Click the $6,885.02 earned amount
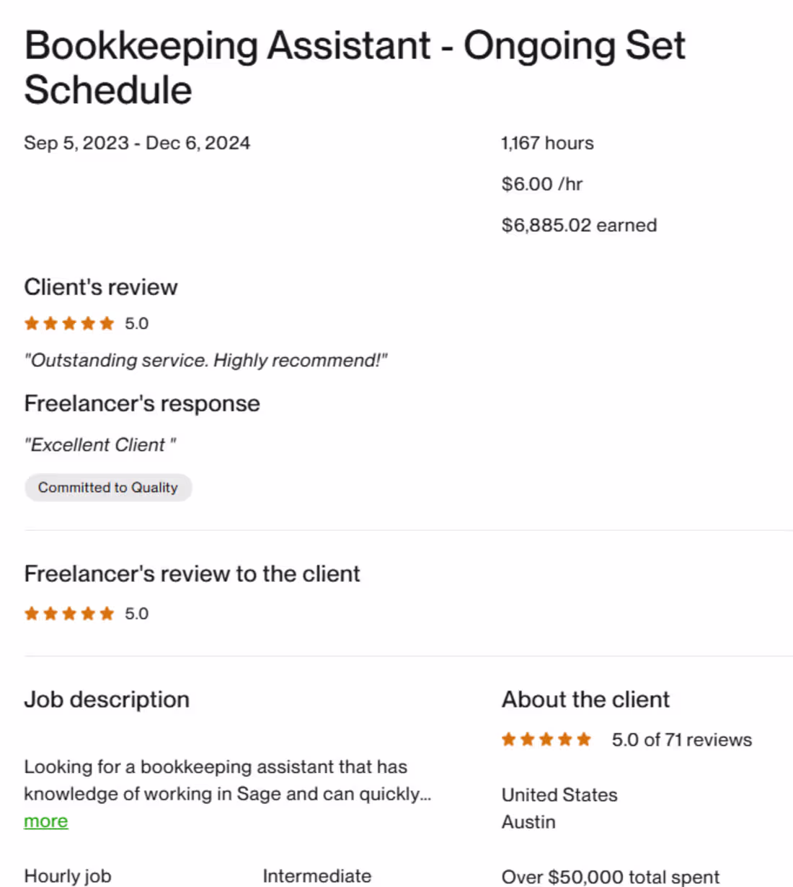Screen dimensions: 793x887 click(579, 225)
